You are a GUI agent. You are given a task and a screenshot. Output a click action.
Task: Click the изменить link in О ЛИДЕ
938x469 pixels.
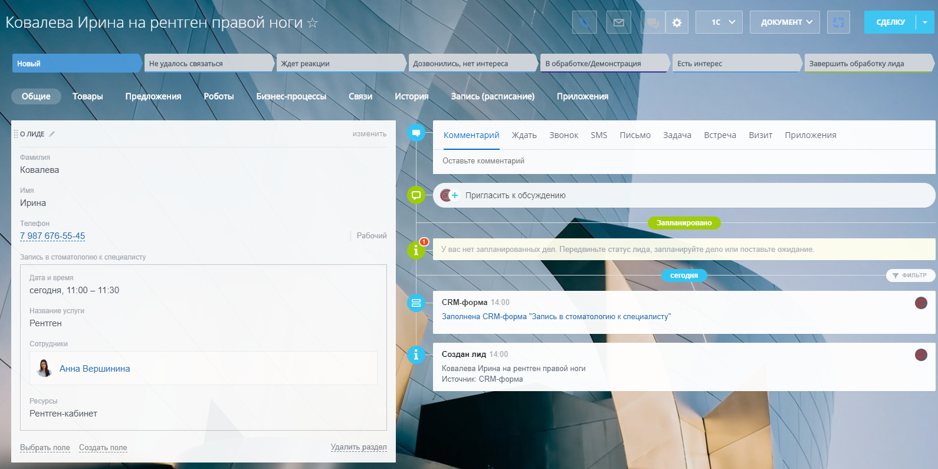pyautogui.click(x=370, y=134)
